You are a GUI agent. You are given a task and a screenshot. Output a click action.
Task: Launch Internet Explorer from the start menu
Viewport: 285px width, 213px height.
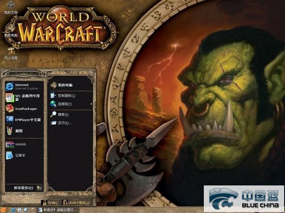[x=24, y=86]
